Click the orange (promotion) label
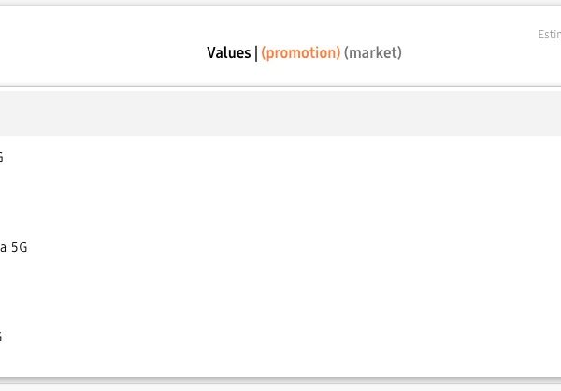Image resolution: width=561 pixels, height=391 pixels. pos(300,53)
